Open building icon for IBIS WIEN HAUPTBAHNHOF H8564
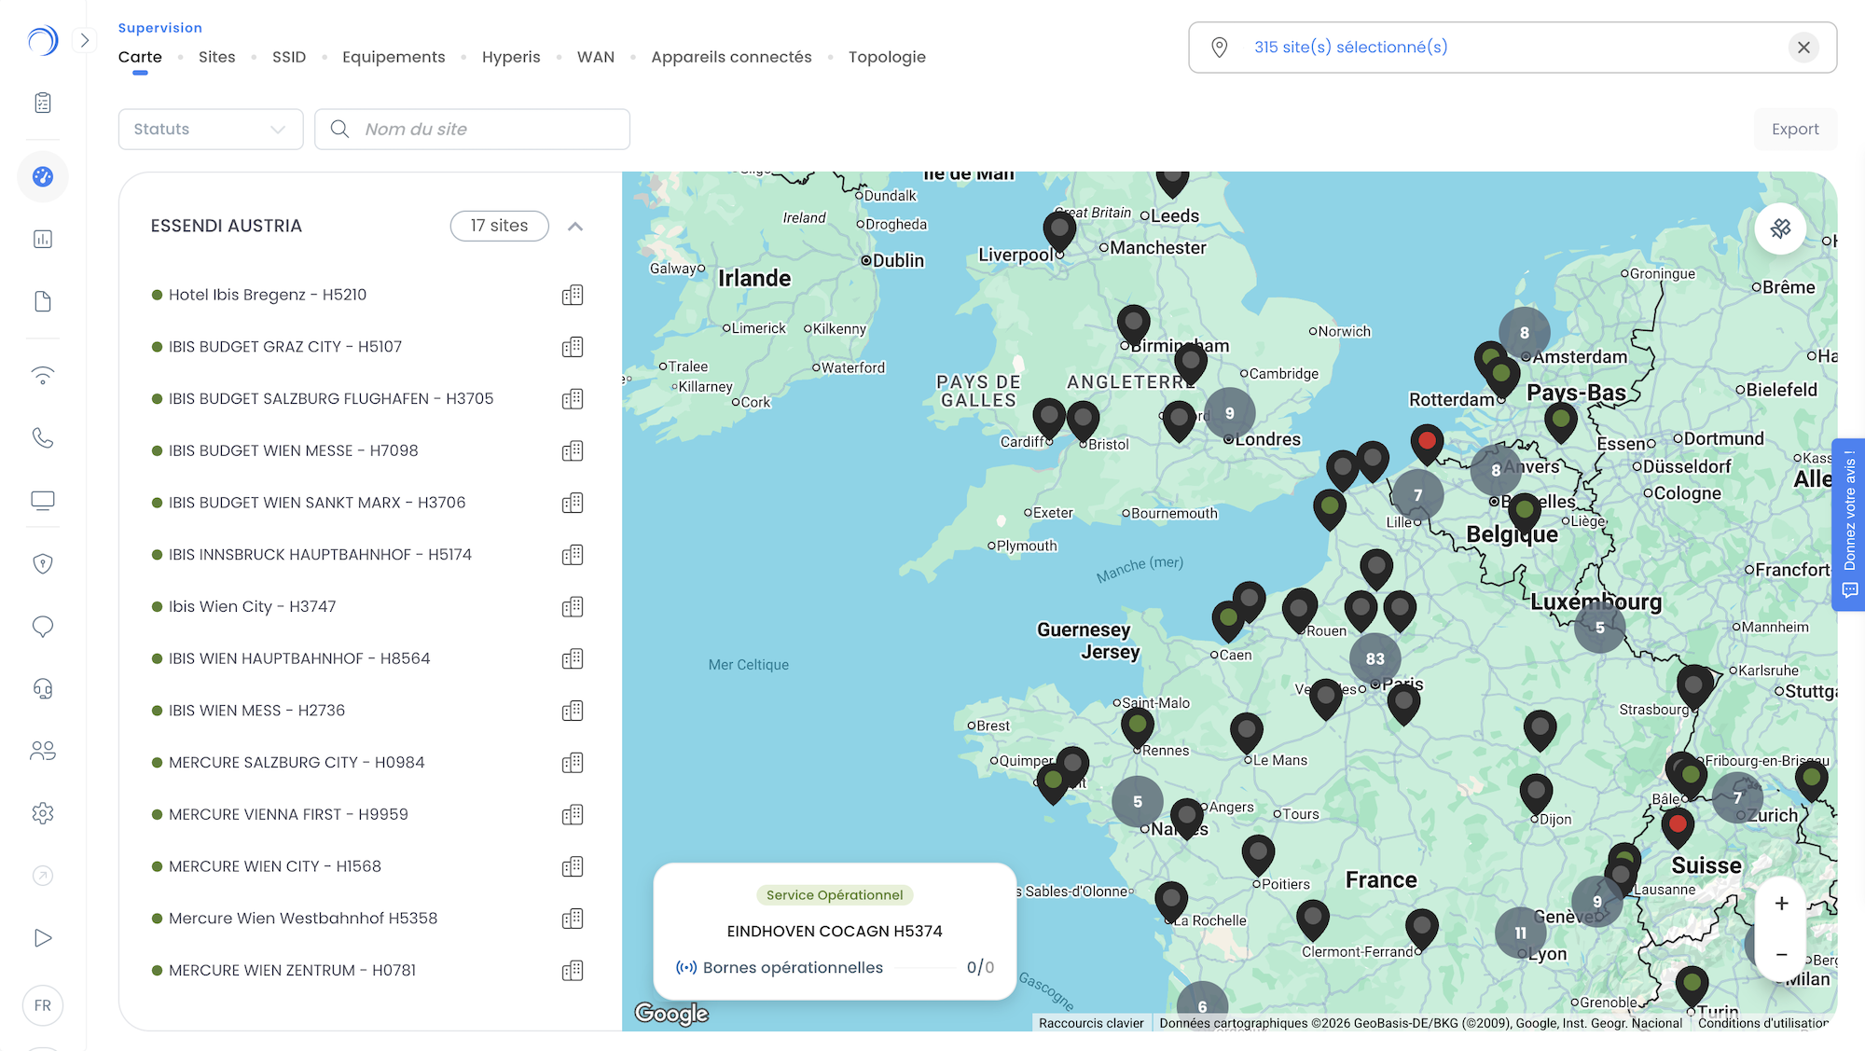 (573, 659)
